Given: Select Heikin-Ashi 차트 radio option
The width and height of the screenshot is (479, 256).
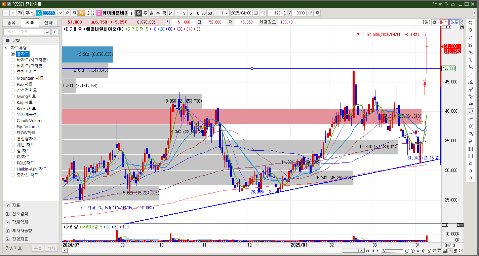Looking at the screenshot, I should pyautogui.click(x=13, y=169).
